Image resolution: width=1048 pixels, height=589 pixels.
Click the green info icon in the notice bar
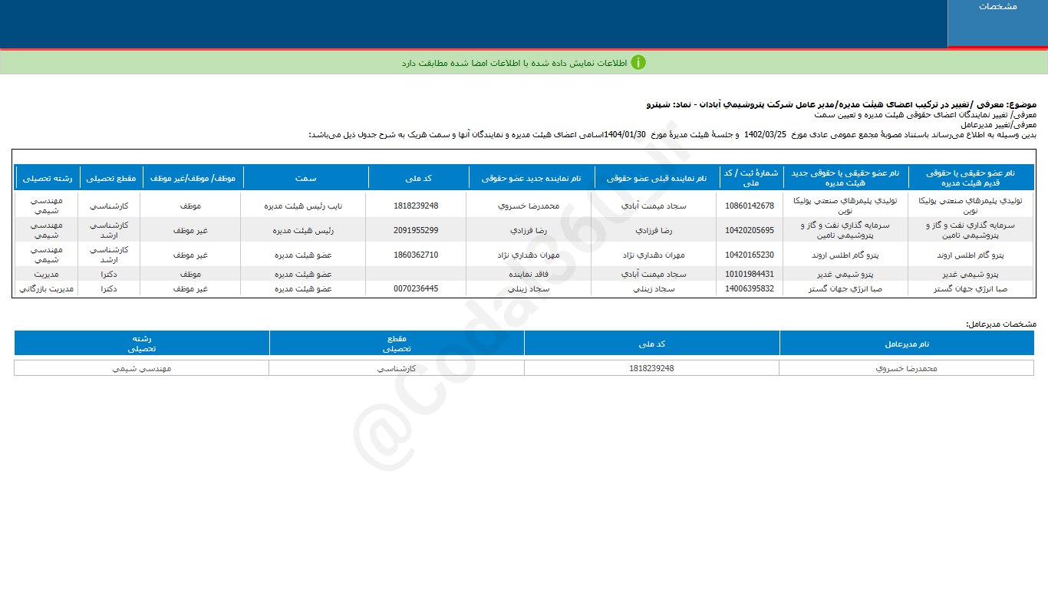pyautogui.click(x=638, y=62)
